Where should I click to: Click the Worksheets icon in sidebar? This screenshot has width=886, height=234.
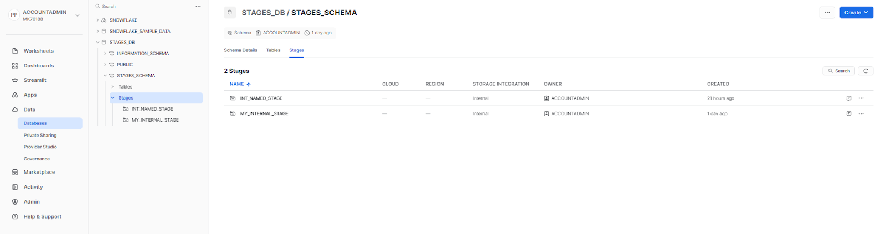(15, 51)
